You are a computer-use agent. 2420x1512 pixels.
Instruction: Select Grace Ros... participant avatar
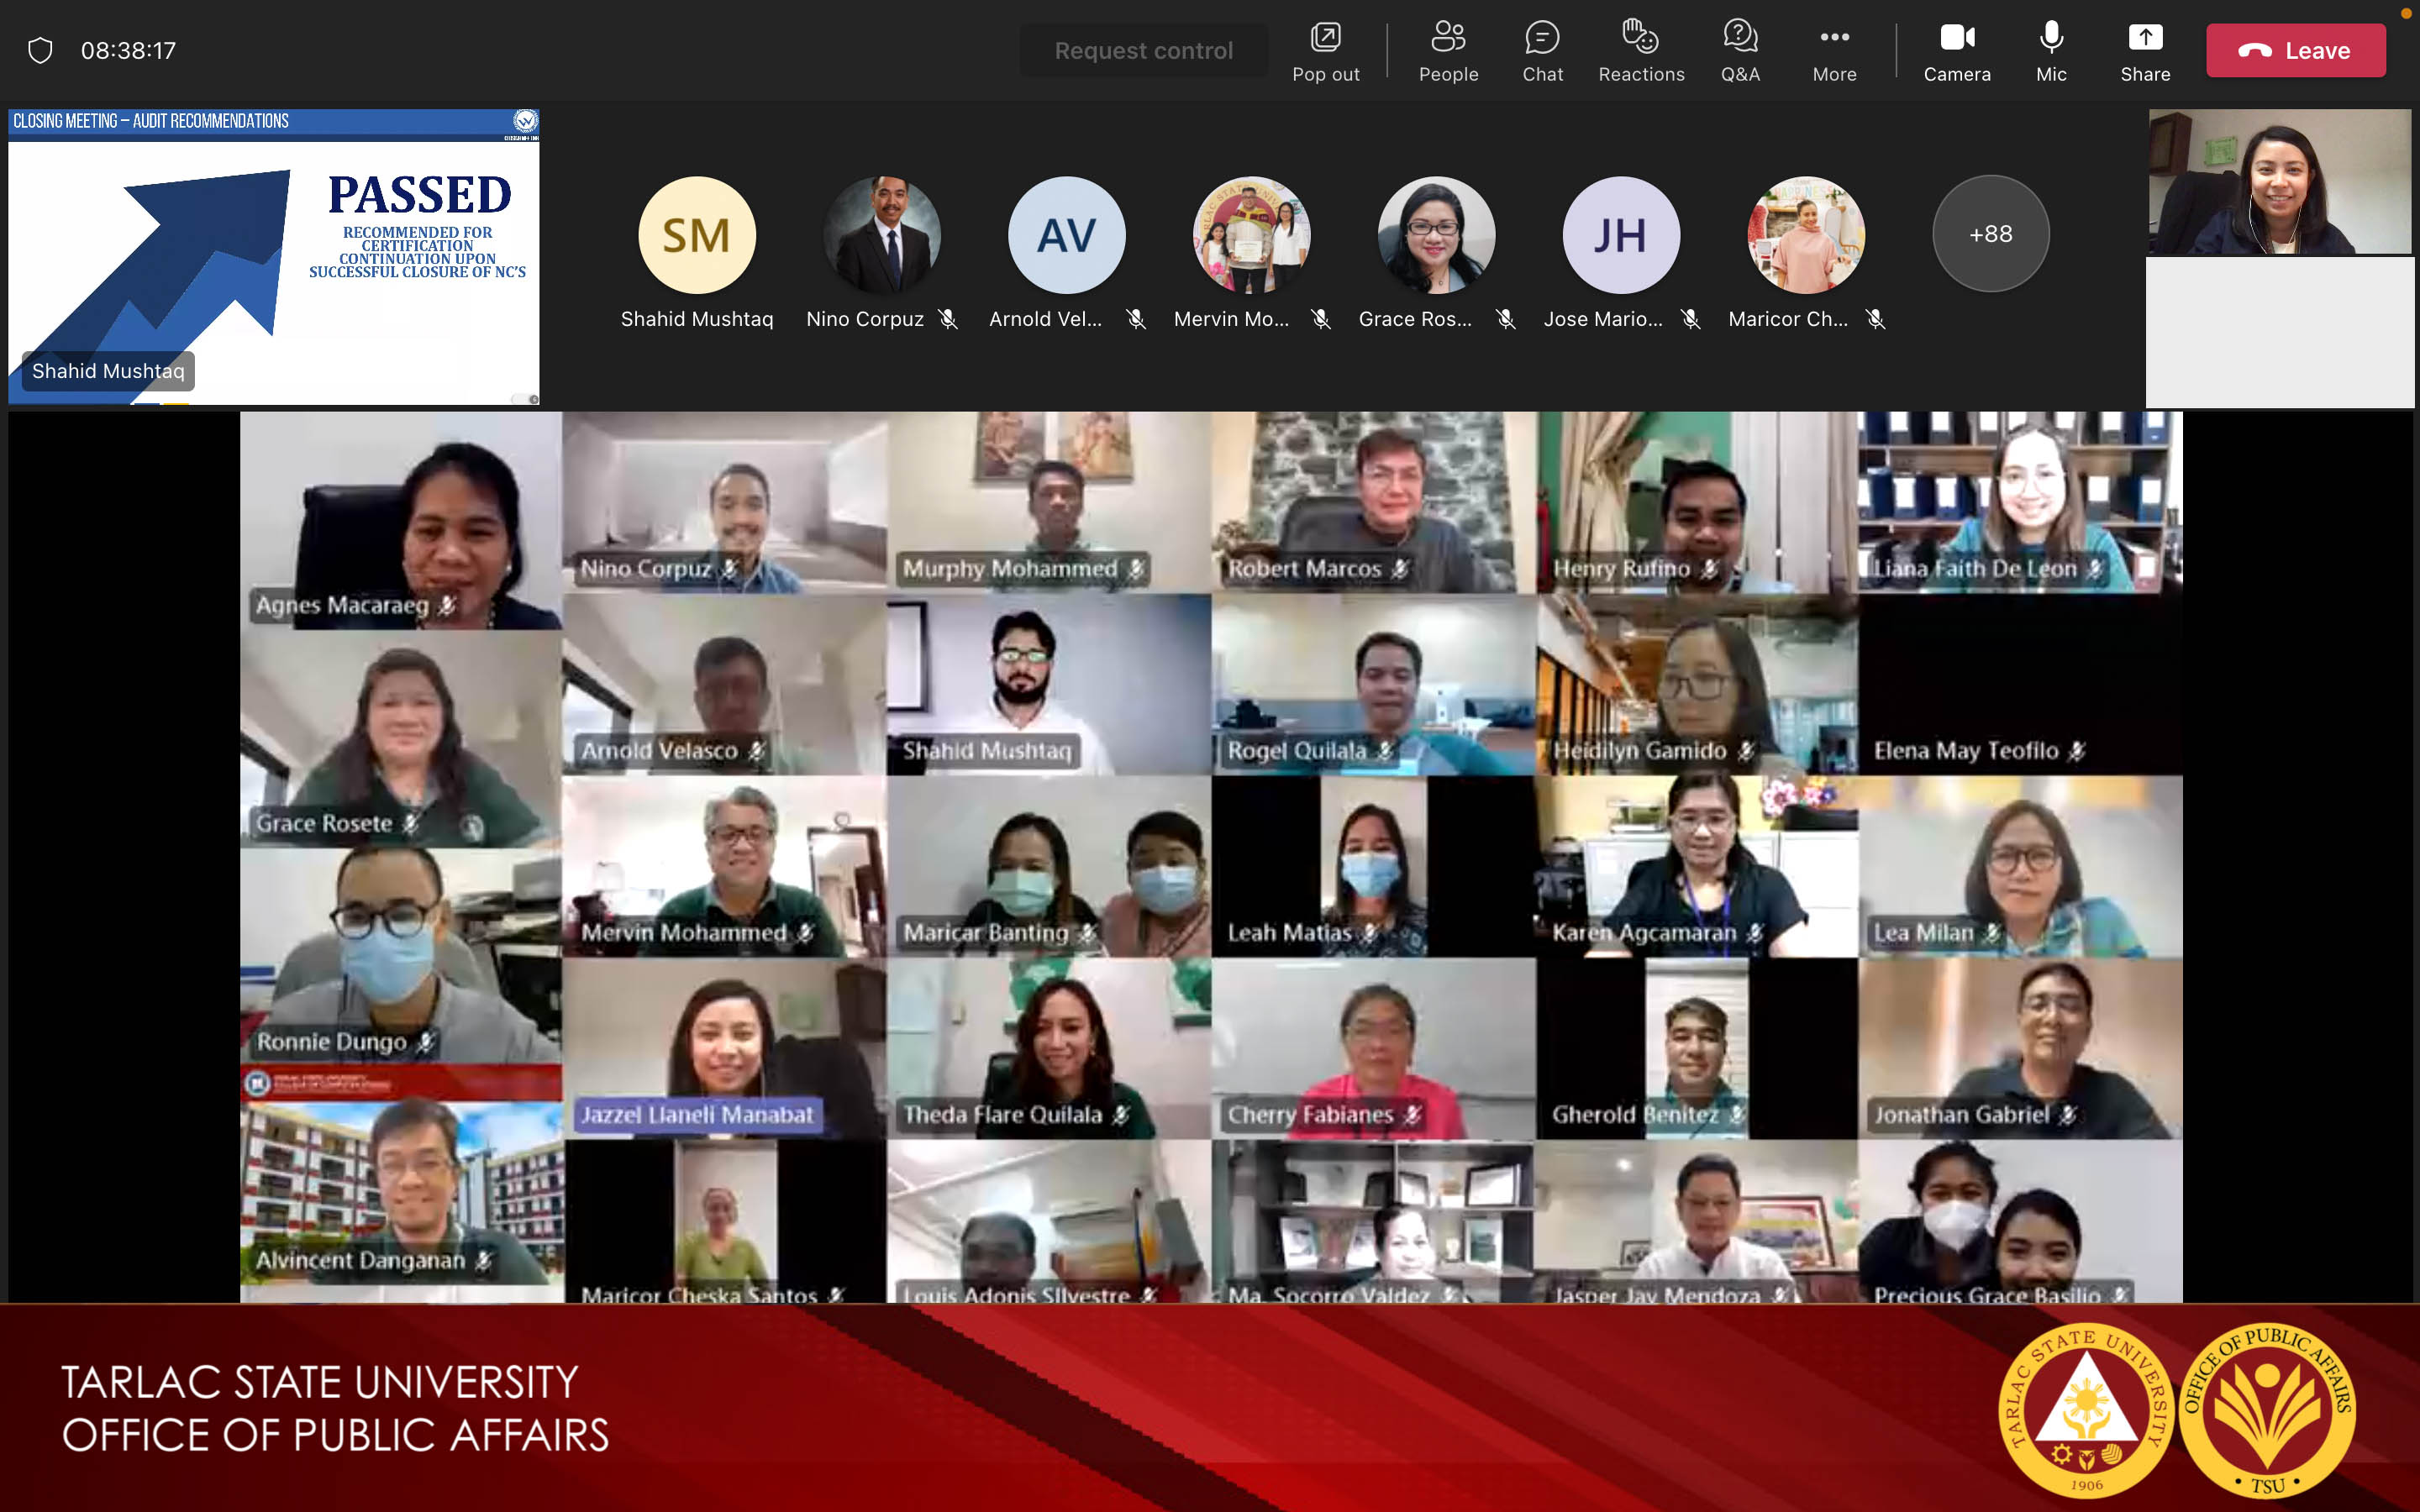pos(1436,235)
